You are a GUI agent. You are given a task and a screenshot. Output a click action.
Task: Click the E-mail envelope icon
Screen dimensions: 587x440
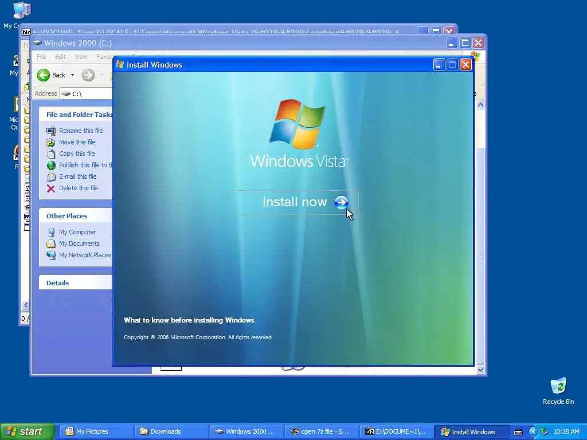[x=51, y=177]
